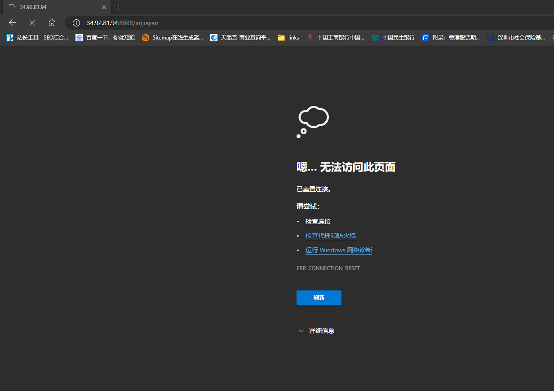
Task: Open the 百度一下 bookmark
Action: click(105, 38)
